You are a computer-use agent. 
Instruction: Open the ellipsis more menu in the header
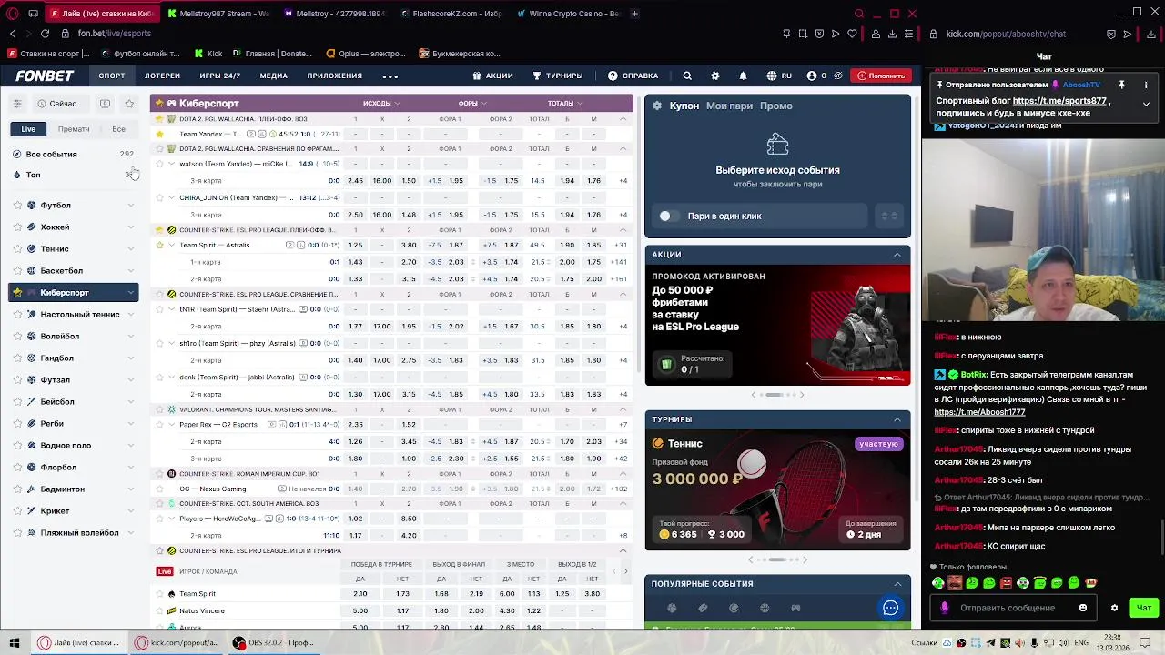(390, 76)
